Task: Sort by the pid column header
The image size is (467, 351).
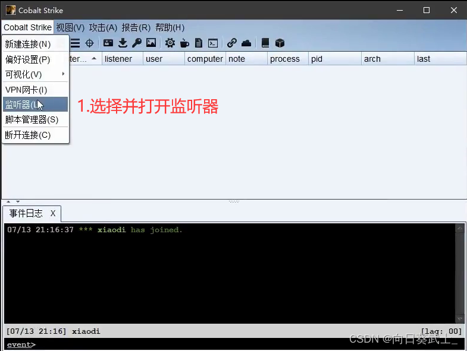Action: [x=335, y=59]
